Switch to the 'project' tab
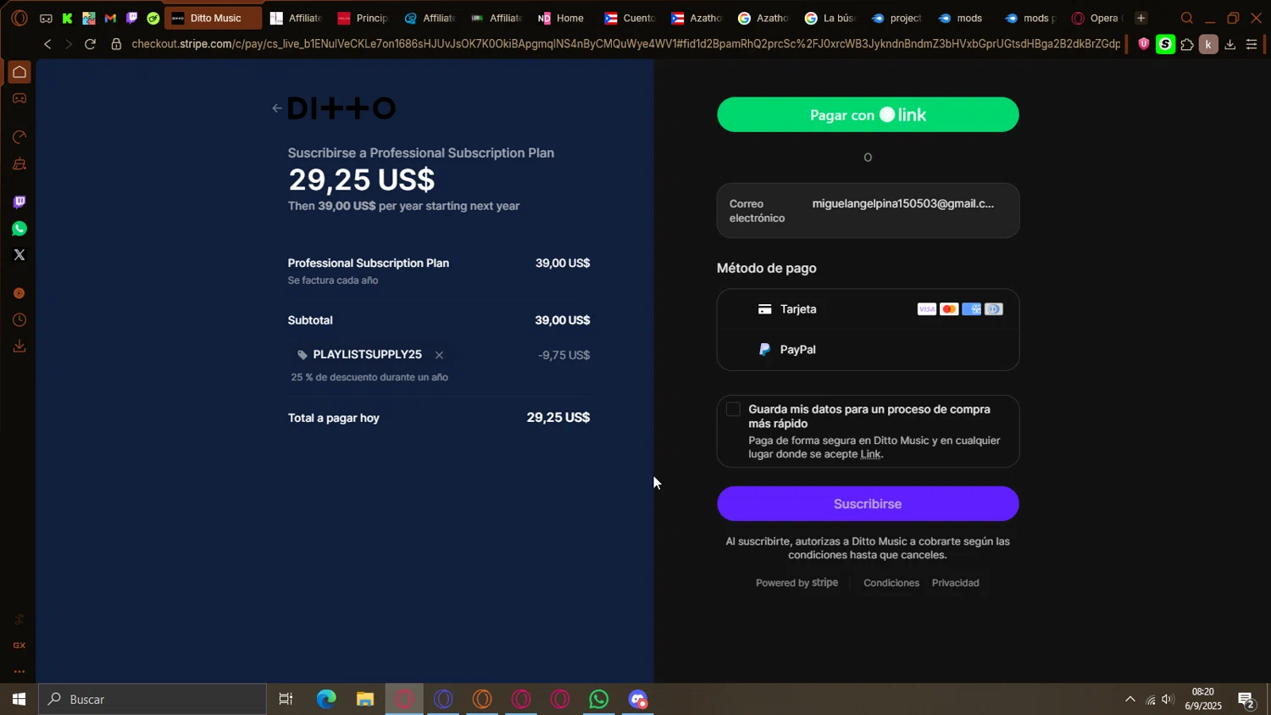Screen dimensions: 1271x715 (896, 18)
